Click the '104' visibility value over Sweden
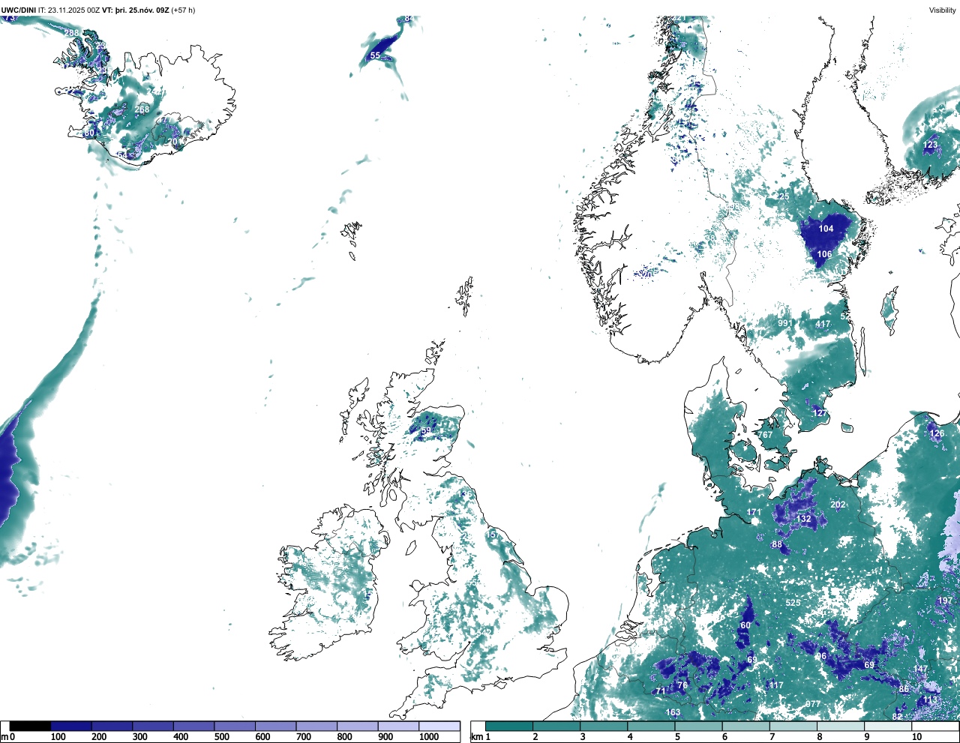Viewport: 960px width, 743px height. 826,229
